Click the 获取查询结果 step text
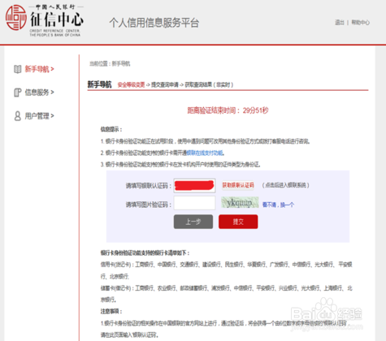The height and width of the screenshot is (341, 386). click(209, 85)
